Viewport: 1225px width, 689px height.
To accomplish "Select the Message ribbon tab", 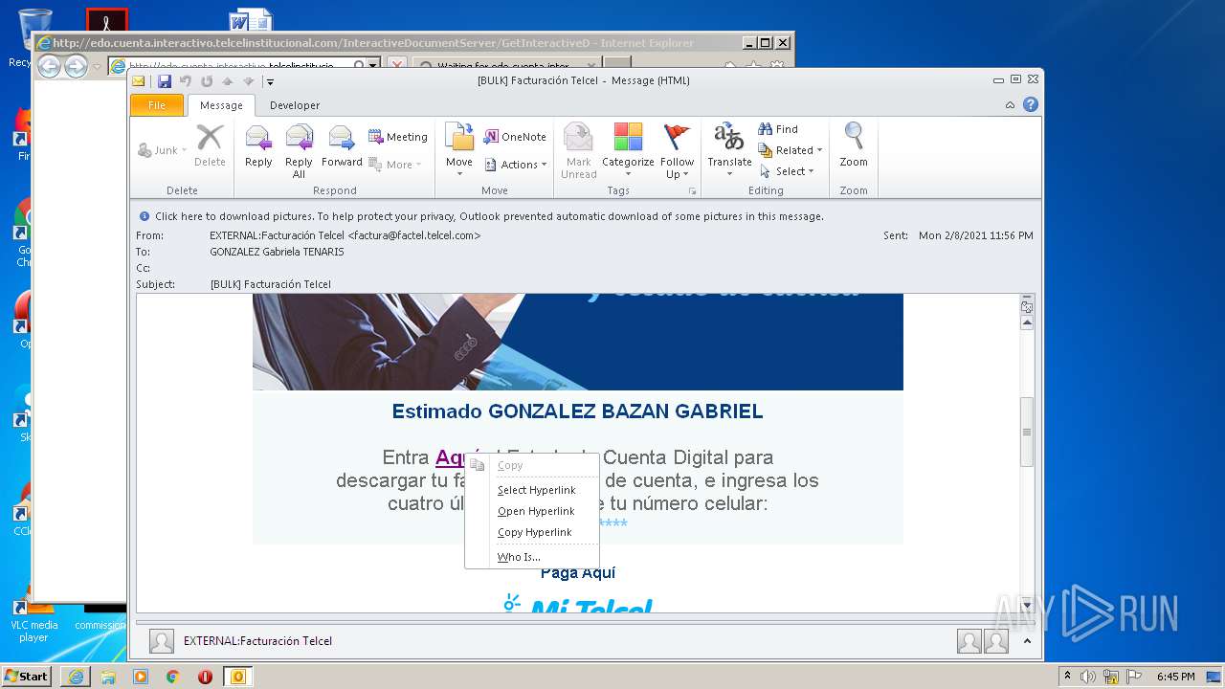I will click(x=221, y=105).
